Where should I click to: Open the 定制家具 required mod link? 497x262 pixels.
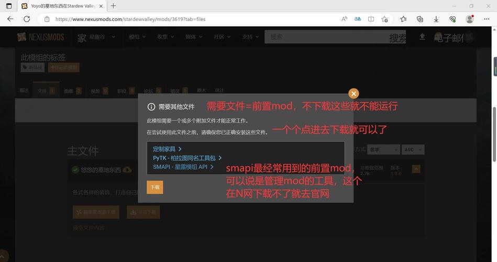pos(167,149)
